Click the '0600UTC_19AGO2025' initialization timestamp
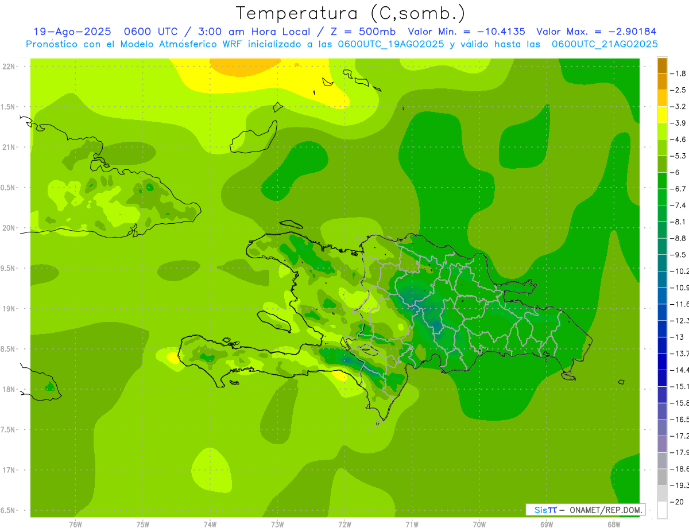Screen dimensions: 689x532 tap(391, 44)
